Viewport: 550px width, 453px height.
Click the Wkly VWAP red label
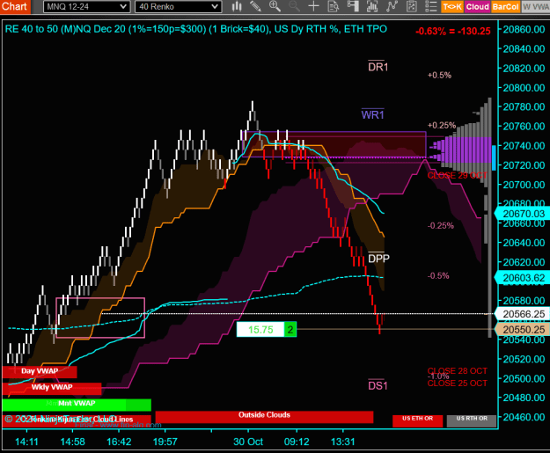(x=52, y=387)
